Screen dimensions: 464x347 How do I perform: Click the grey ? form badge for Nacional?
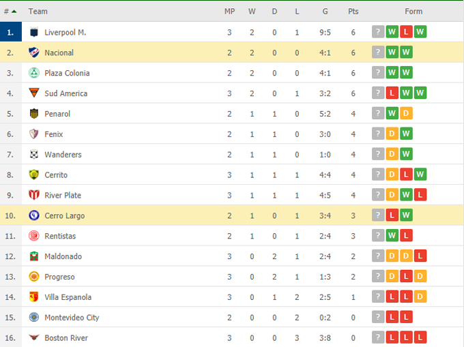(x=378, y=52)
